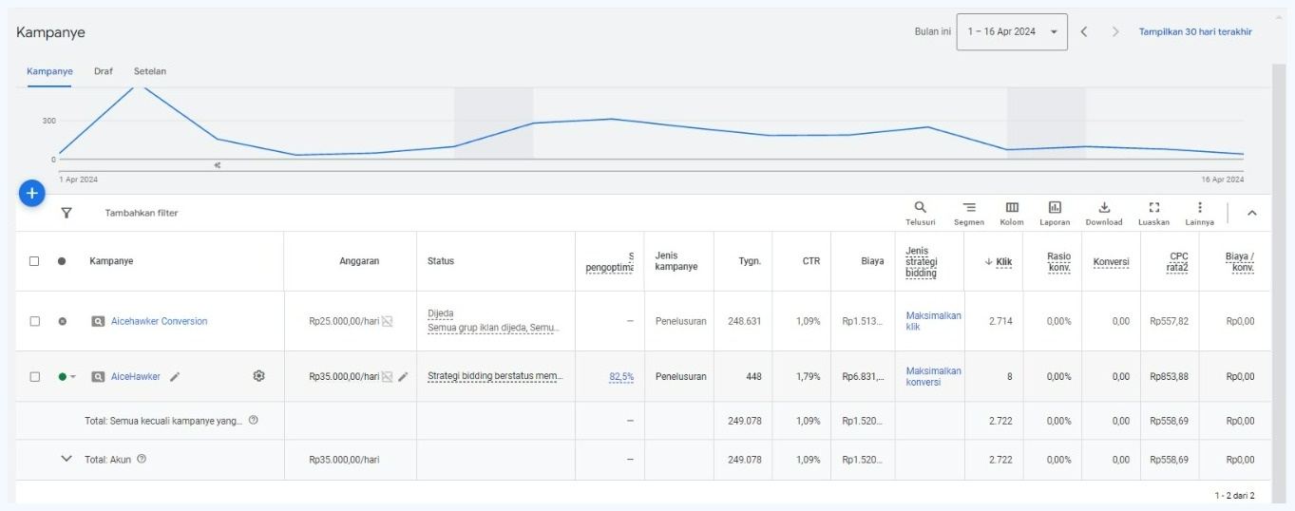Open the Aicehawker Conversion campaign link
The height and width of the screenshot is (511, 1295).
coord(159,321)
